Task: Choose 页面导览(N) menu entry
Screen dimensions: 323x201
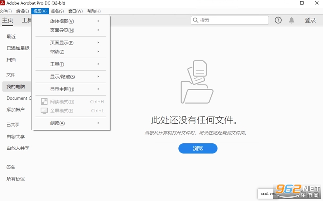Action: (x=71, y=30)
